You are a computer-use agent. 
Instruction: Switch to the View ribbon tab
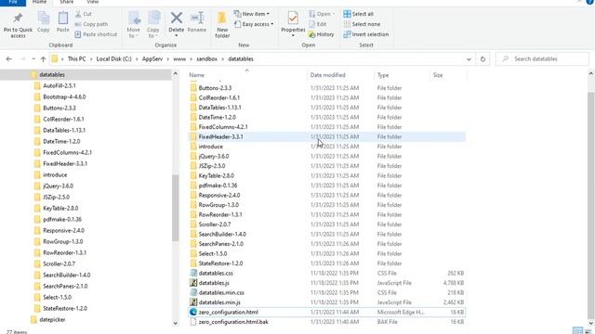pyautogui.click(x=93, y=2)
